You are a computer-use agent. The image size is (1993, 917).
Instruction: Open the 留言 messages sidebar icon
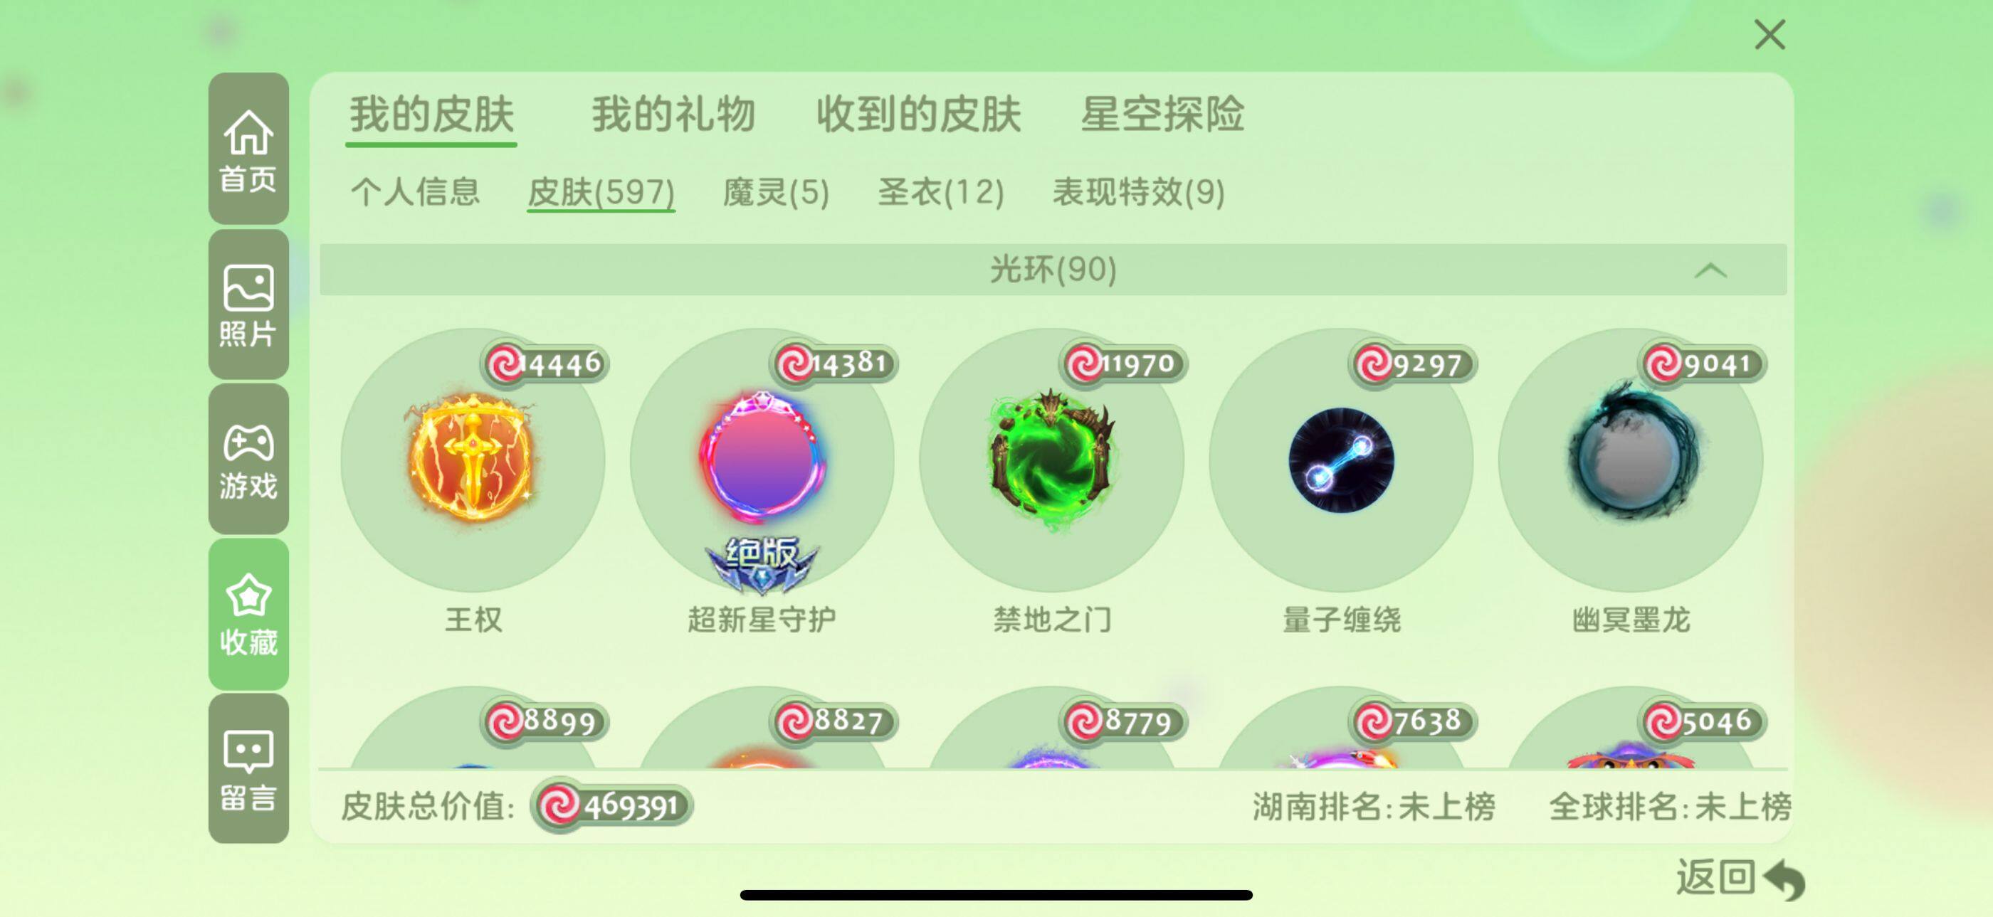(x=248, y=768)
